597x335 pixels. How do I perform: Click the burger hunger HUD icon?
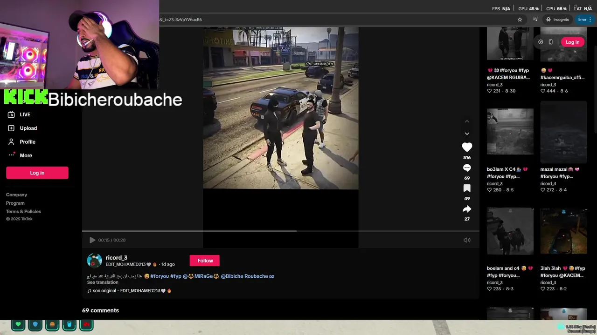coord(52,324)
